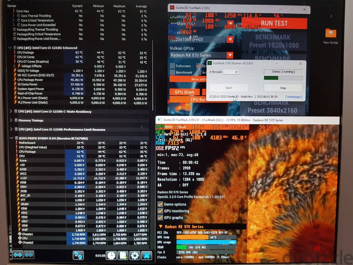353x265 pixels.
Task: Click the FurMark GL window title icon
Action: coord(159,120)
